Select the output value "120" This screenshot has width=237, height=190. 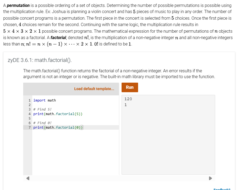coord(128,99)
